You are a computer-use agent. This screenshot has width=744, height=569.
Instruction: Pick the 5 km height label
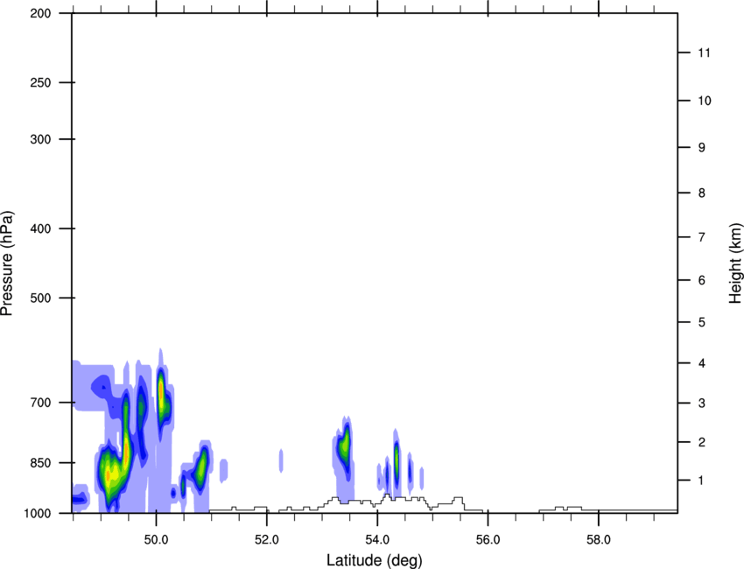(x=702, y=322)
